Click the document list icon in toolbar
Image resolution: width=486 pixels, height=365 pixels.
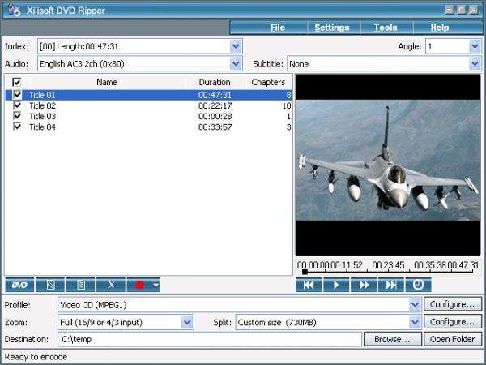(80, 285)
